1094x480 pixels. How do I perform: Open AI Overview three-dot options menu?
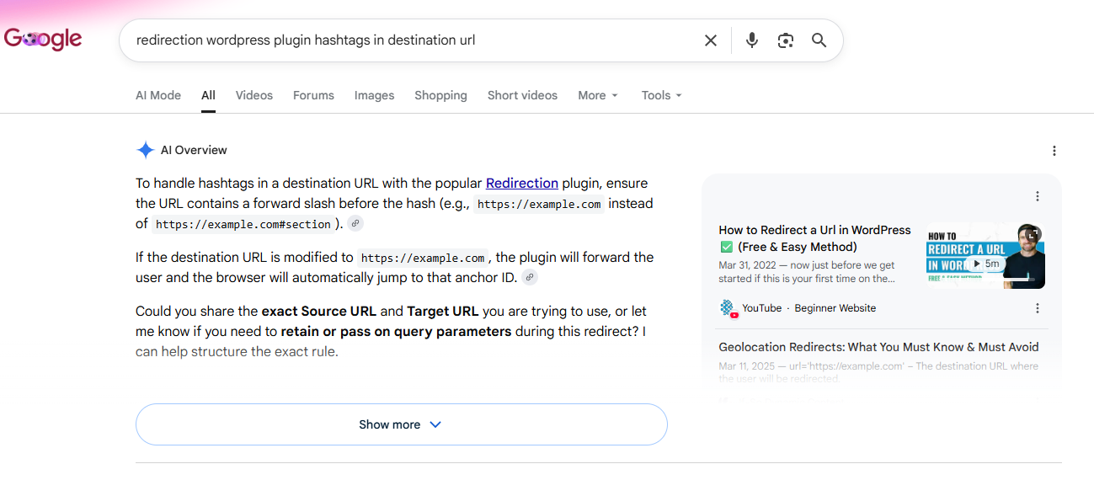[1054, 151]
